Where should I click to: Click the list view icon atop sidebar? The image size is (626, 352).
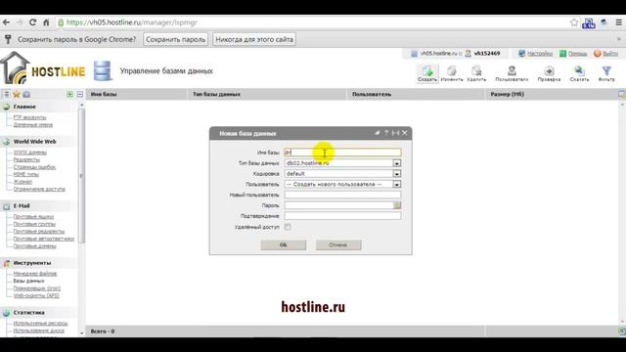6,94
